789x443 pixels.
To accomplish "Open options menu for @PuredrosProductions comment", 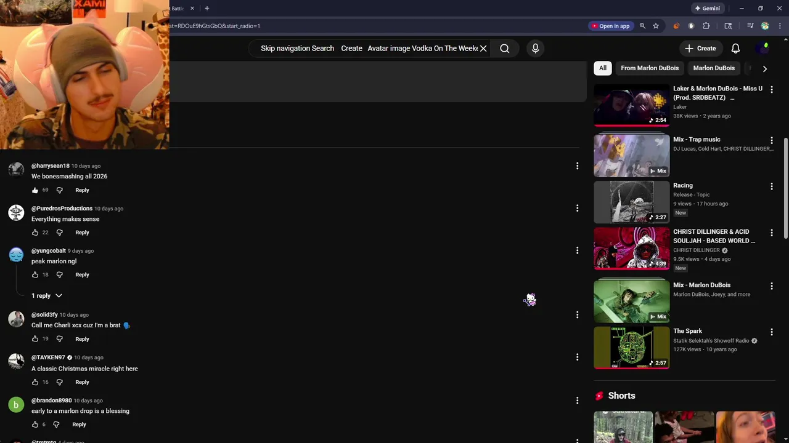I will pos(577,208).
